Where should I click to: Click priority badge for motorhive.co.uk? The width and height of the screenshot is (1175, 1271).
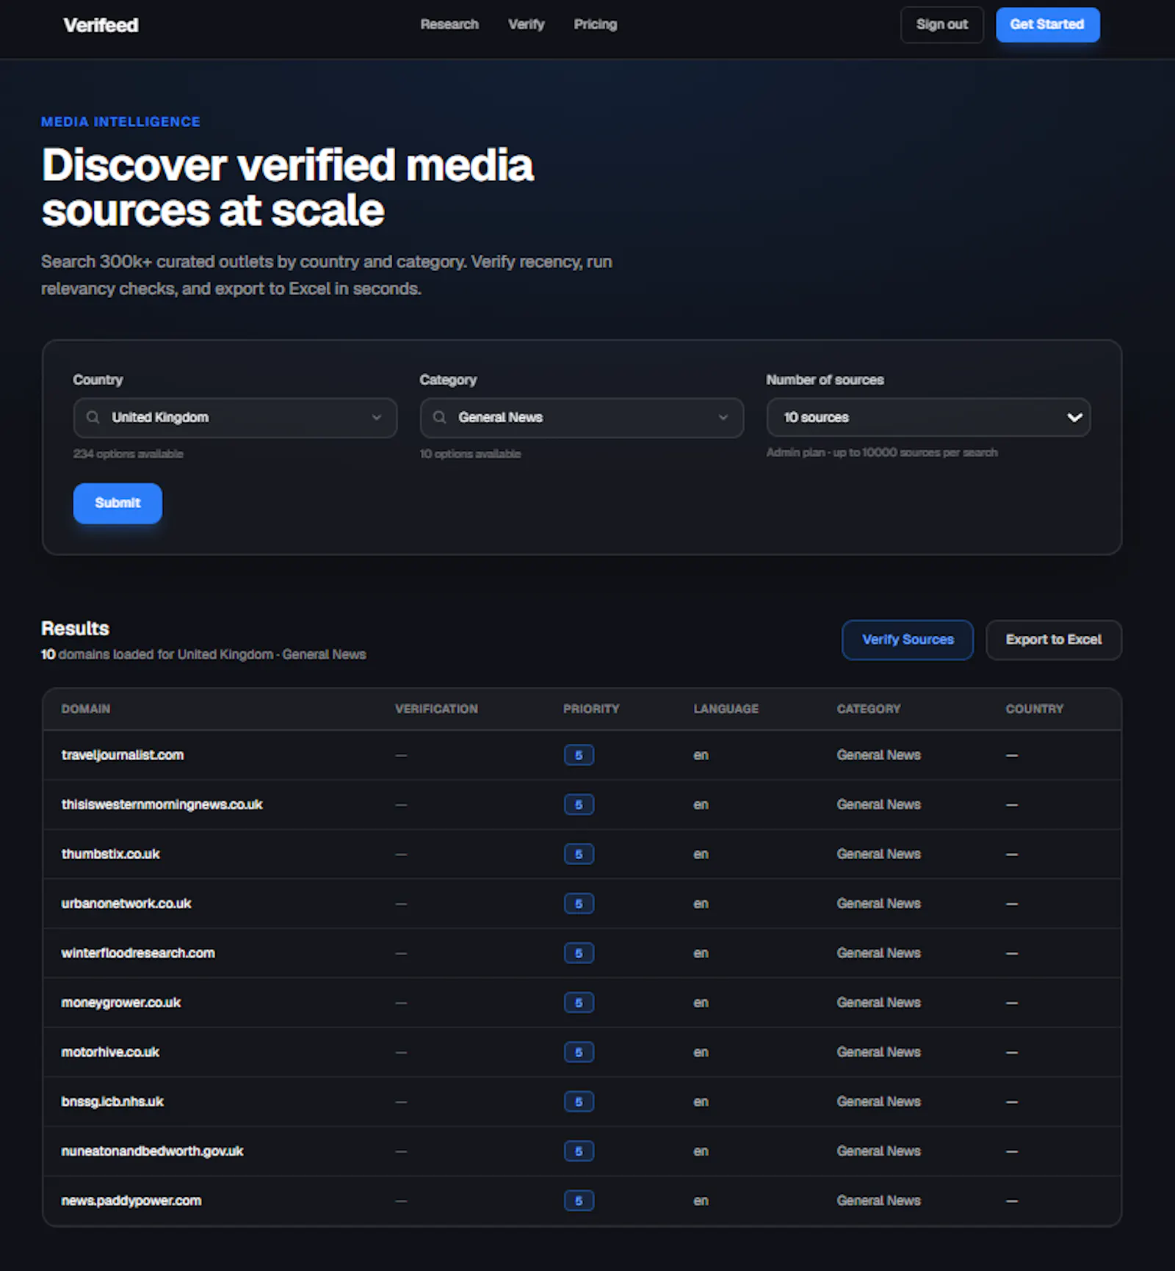tap(579, 1052)
